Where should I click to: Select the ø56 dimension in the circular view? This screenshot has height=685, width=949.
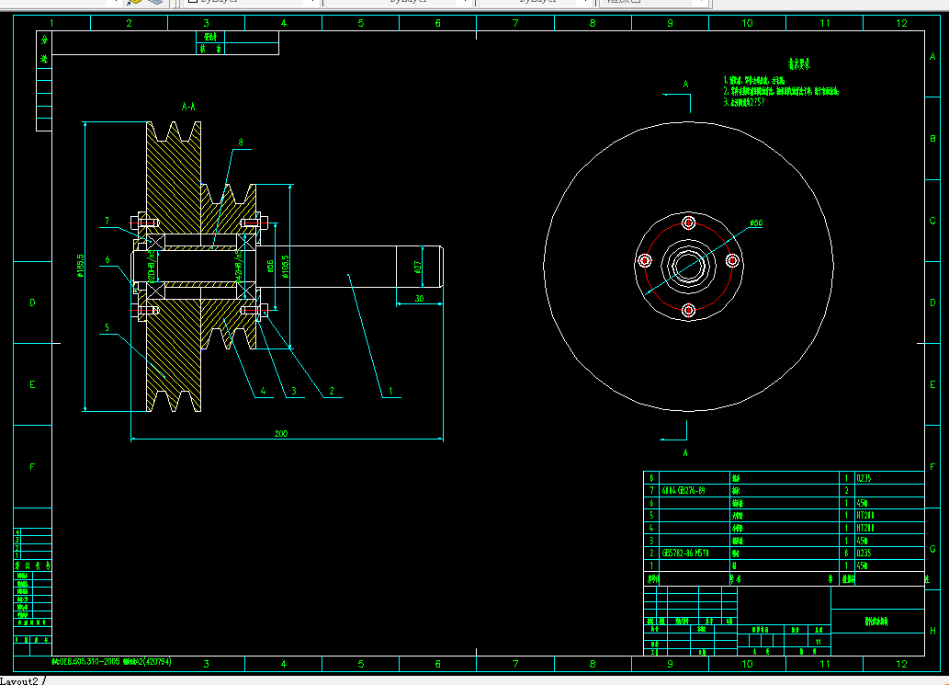[756, 223]
